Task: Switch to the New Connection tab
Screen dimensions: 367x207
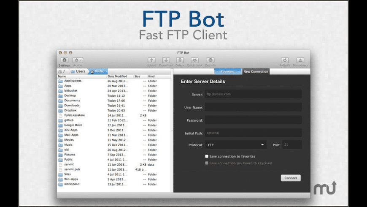Action: point(256,71)
